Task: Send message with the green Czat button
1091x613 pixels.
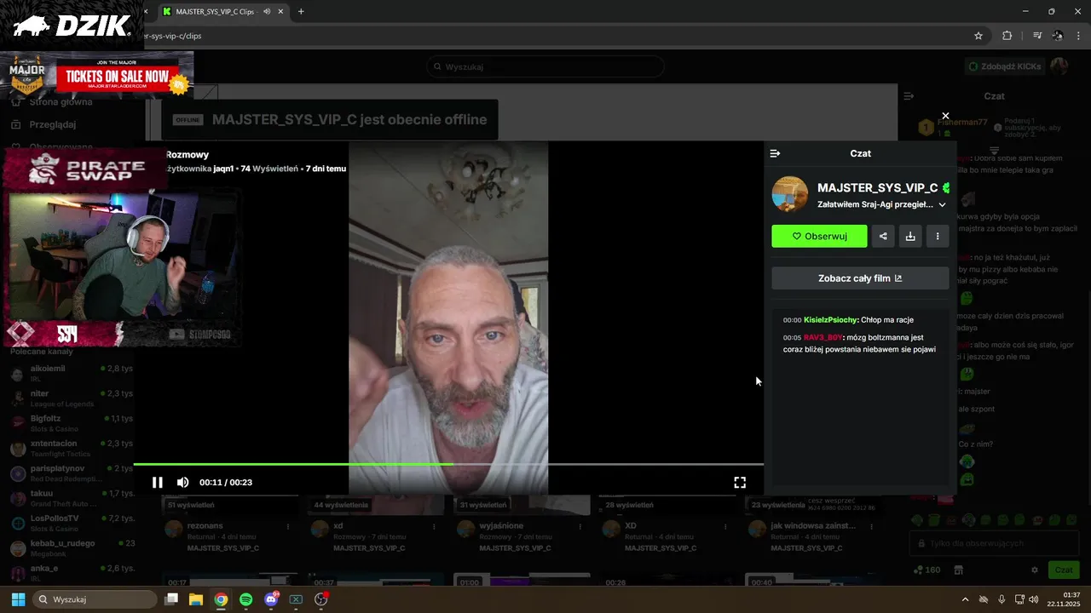Action: [1064, 570]
